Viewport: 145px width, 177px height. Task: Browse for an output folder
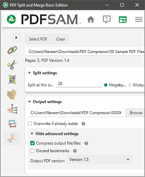coord(135,113)
